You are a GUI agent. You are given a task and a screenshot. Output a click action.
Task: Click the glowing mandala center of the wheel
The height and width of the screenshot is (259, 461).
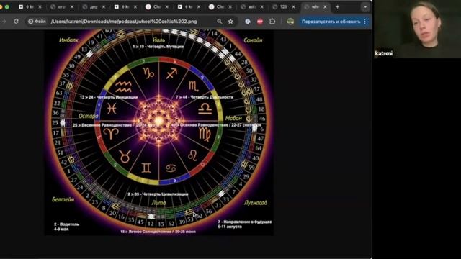point(158,121)
